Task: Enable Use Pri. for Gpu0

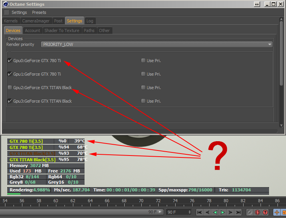Action: pos(143,60)
